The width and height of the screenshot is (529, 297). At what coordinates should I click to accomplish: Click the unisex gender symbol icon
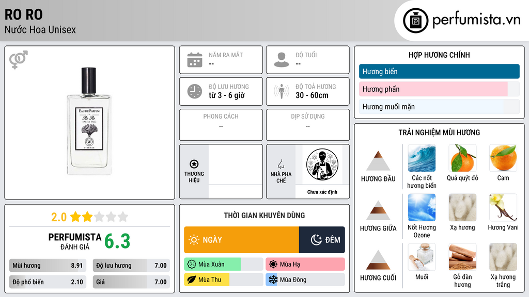pyautogui.click(x=18, y=60)
